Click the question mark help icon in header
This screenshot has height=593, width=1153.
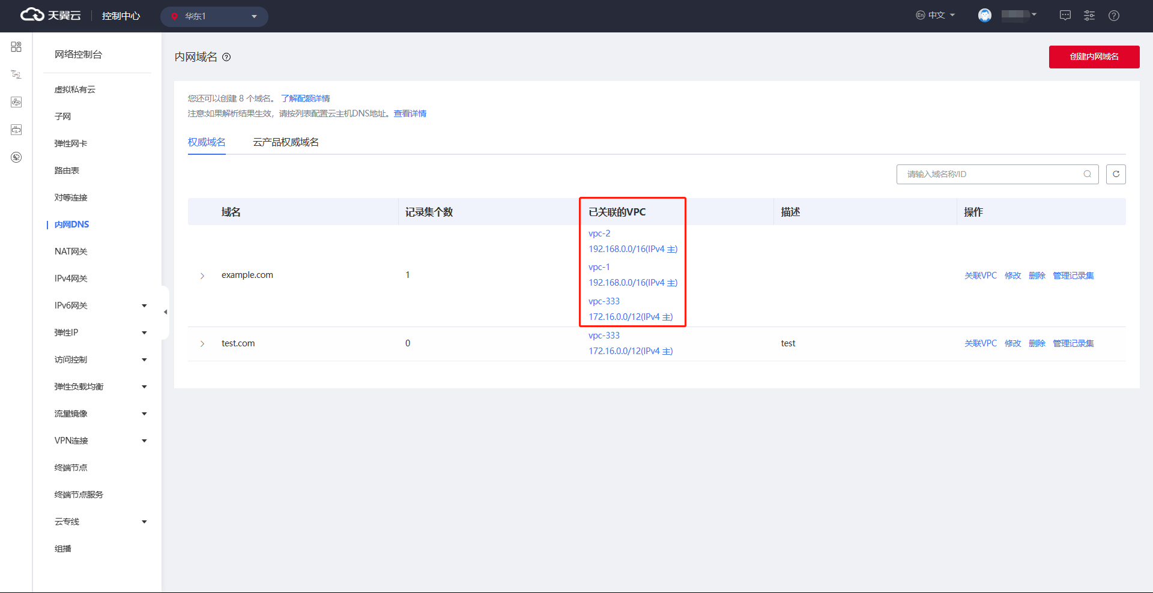pos(1114,16)
